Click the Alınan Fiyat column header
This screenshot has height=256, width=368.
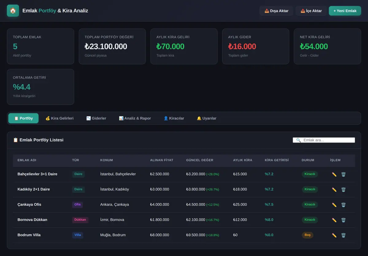(162, 160)
